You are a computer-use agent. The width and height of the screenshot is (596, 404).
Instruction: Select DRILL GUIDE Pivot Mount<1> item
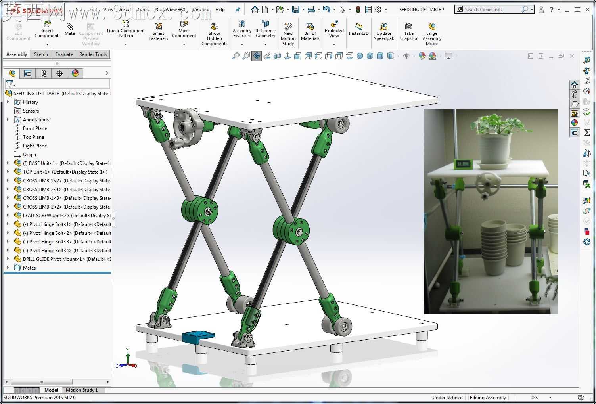[62, 259]
